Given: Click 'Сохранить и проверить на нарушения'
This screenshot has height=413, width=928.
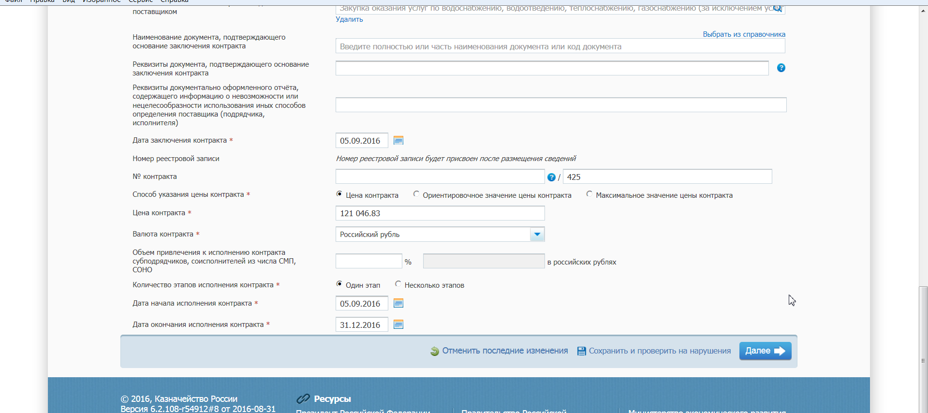Looking at the screenshot, I should pos(659,351).
